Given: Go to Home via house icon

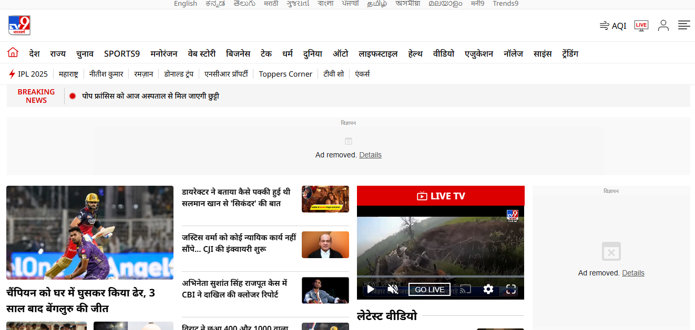Looking at the screenshot, I should point(13,53).
